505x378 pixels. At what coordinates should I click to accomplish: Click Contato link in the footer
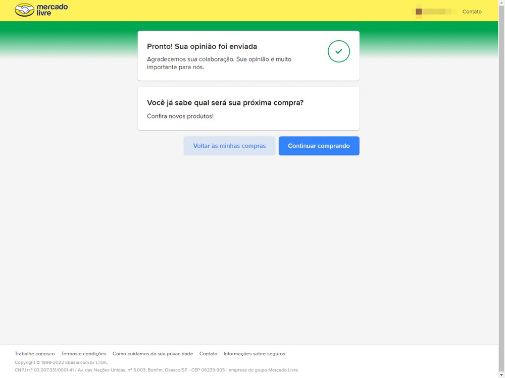click(208, 354)
